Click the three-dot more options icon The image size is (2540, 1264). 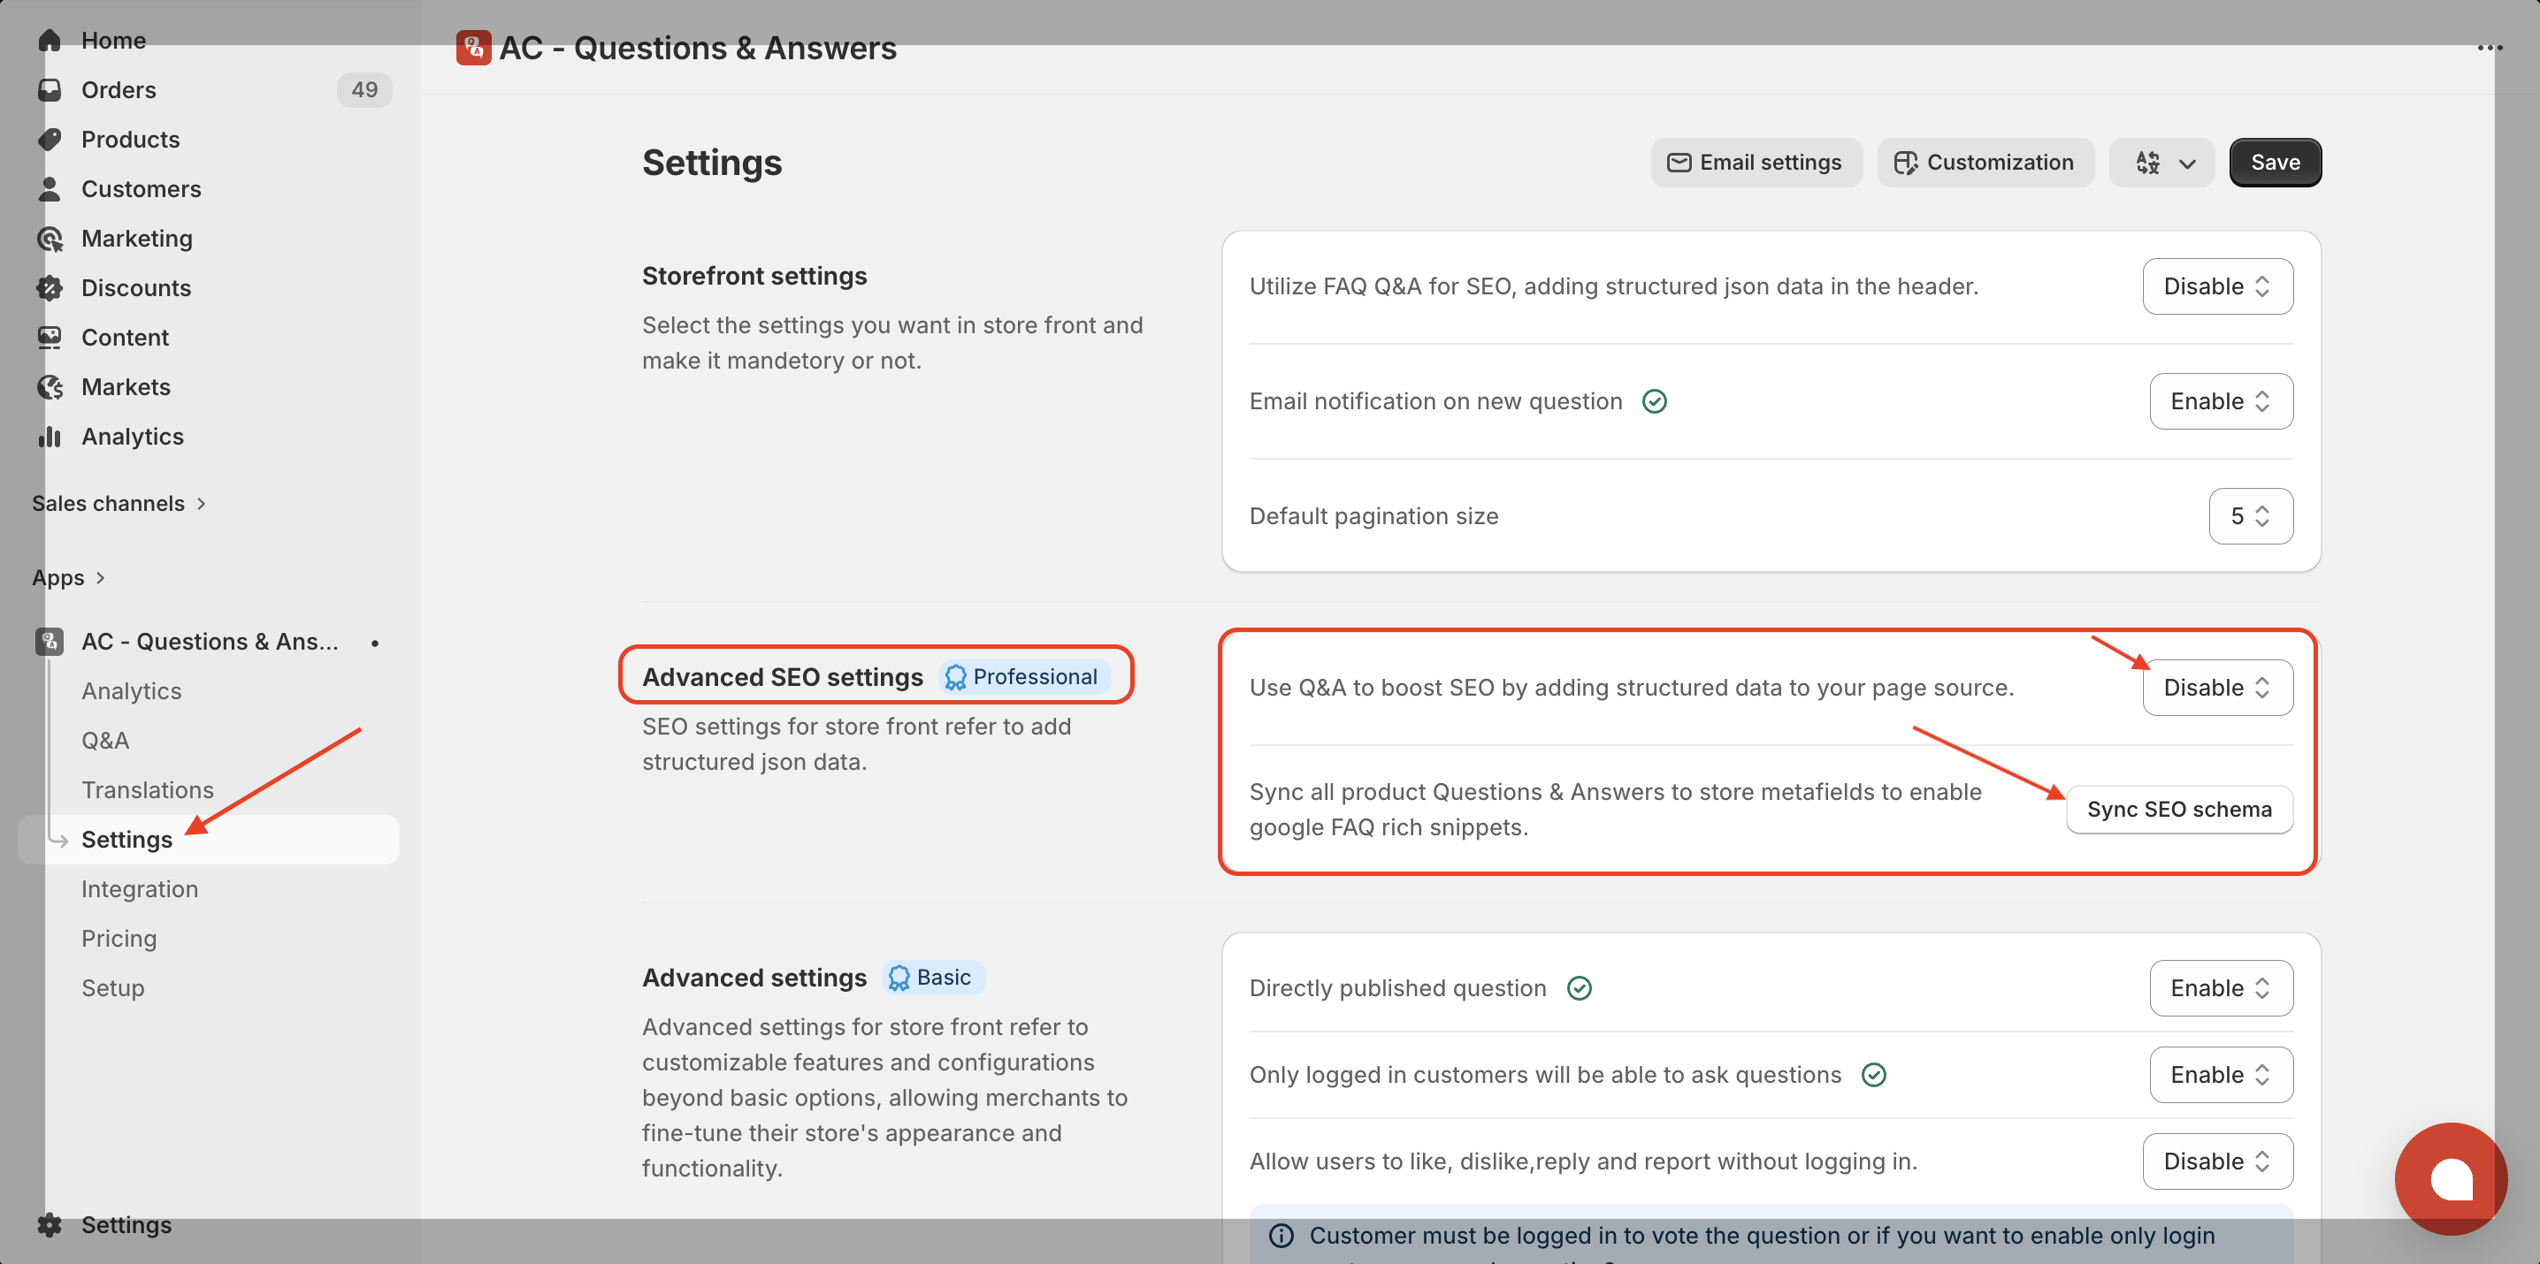2489,47
